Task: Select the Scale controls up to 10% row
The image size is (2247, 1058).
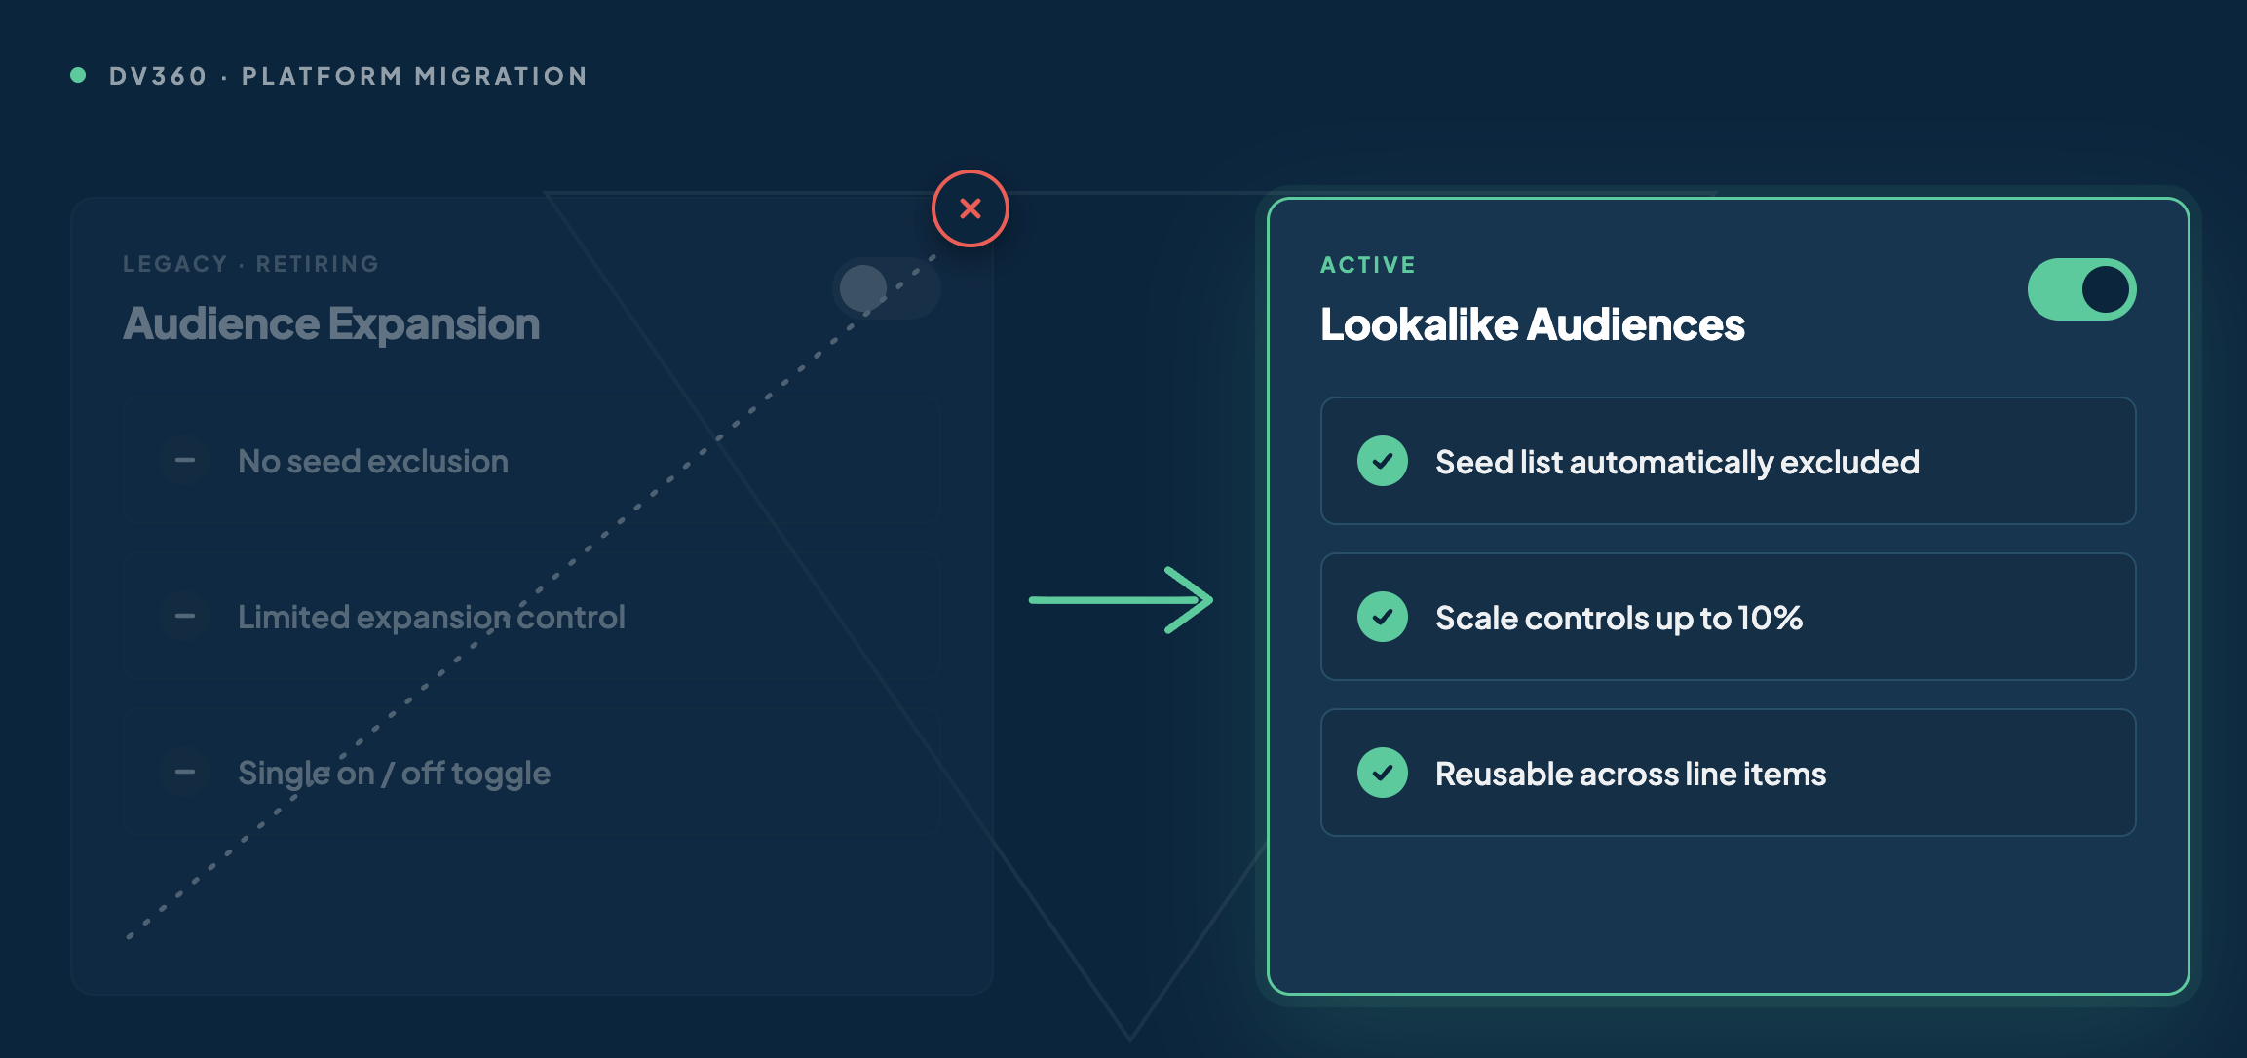Action: (1728, 617)
